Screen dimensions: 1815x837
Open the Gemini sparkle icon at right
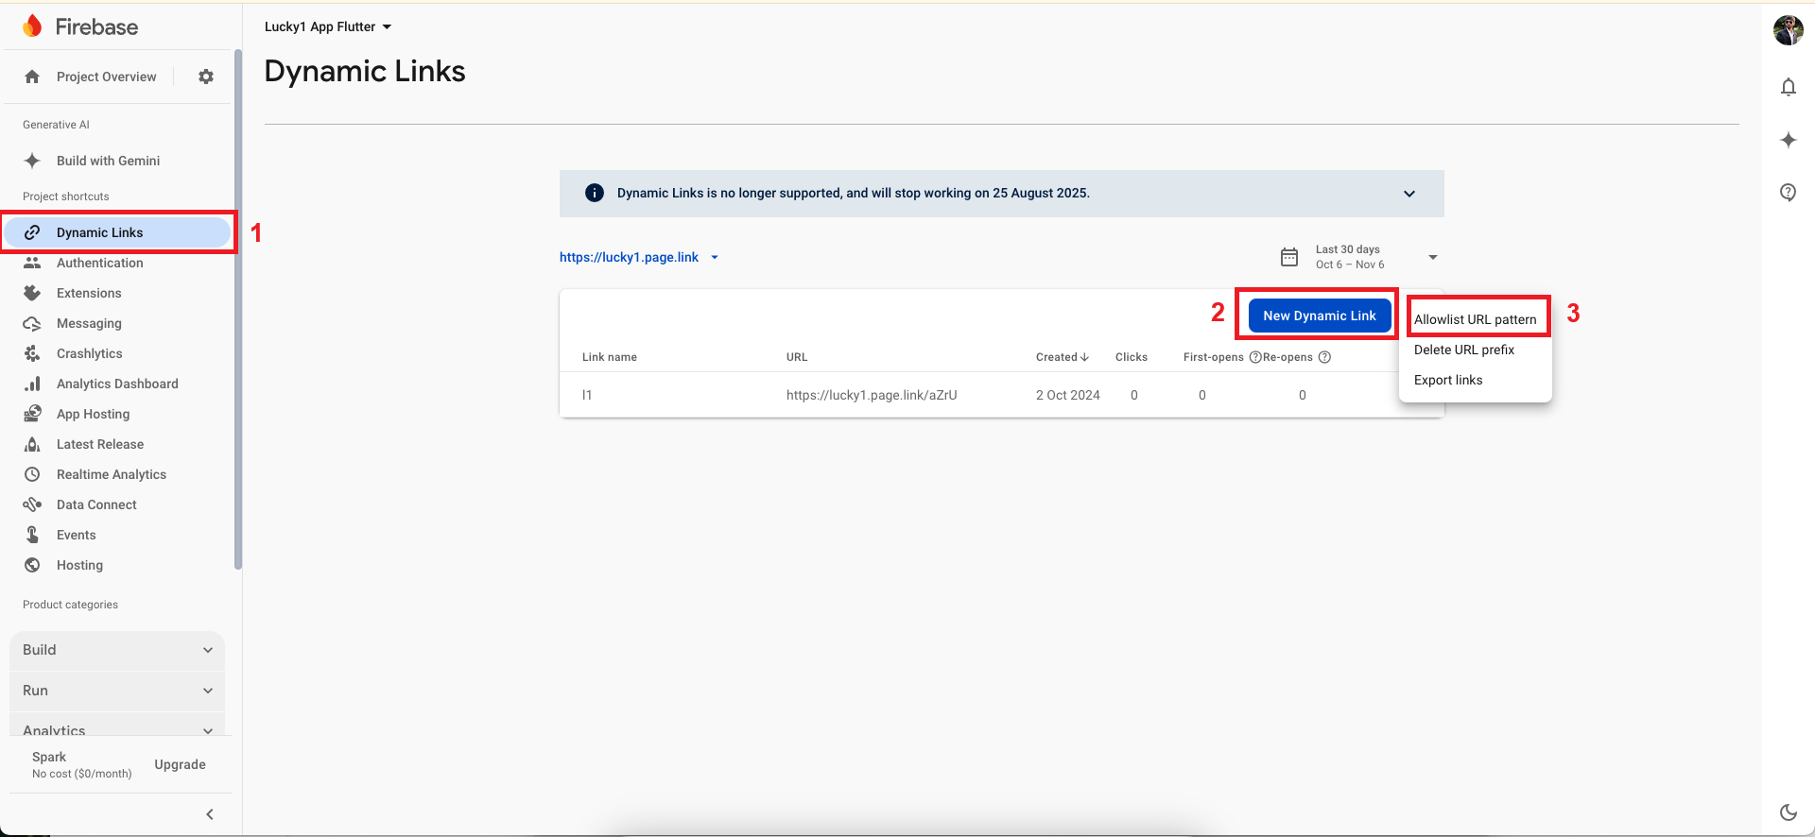1788,141
